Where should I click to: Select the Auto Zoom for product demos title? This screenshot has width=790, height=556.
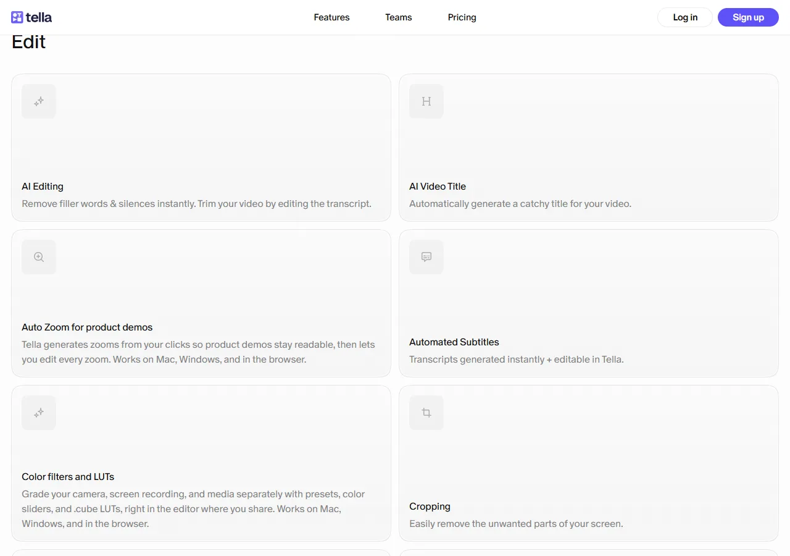pyautogui.click(x=87, y=327)
